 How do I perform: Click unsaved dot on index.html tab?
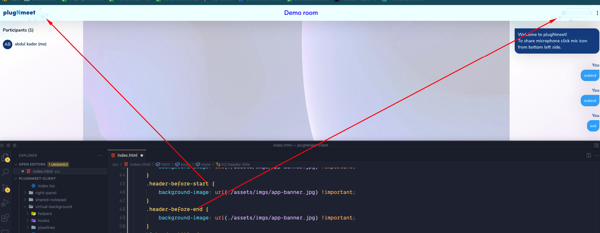[142, 155]
